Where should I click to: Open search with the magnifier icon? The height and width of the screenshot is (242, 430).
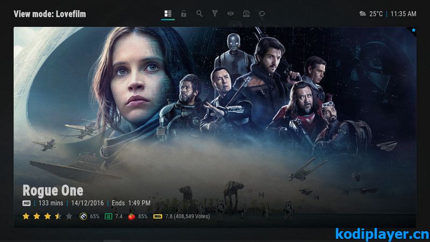(199, 13)
